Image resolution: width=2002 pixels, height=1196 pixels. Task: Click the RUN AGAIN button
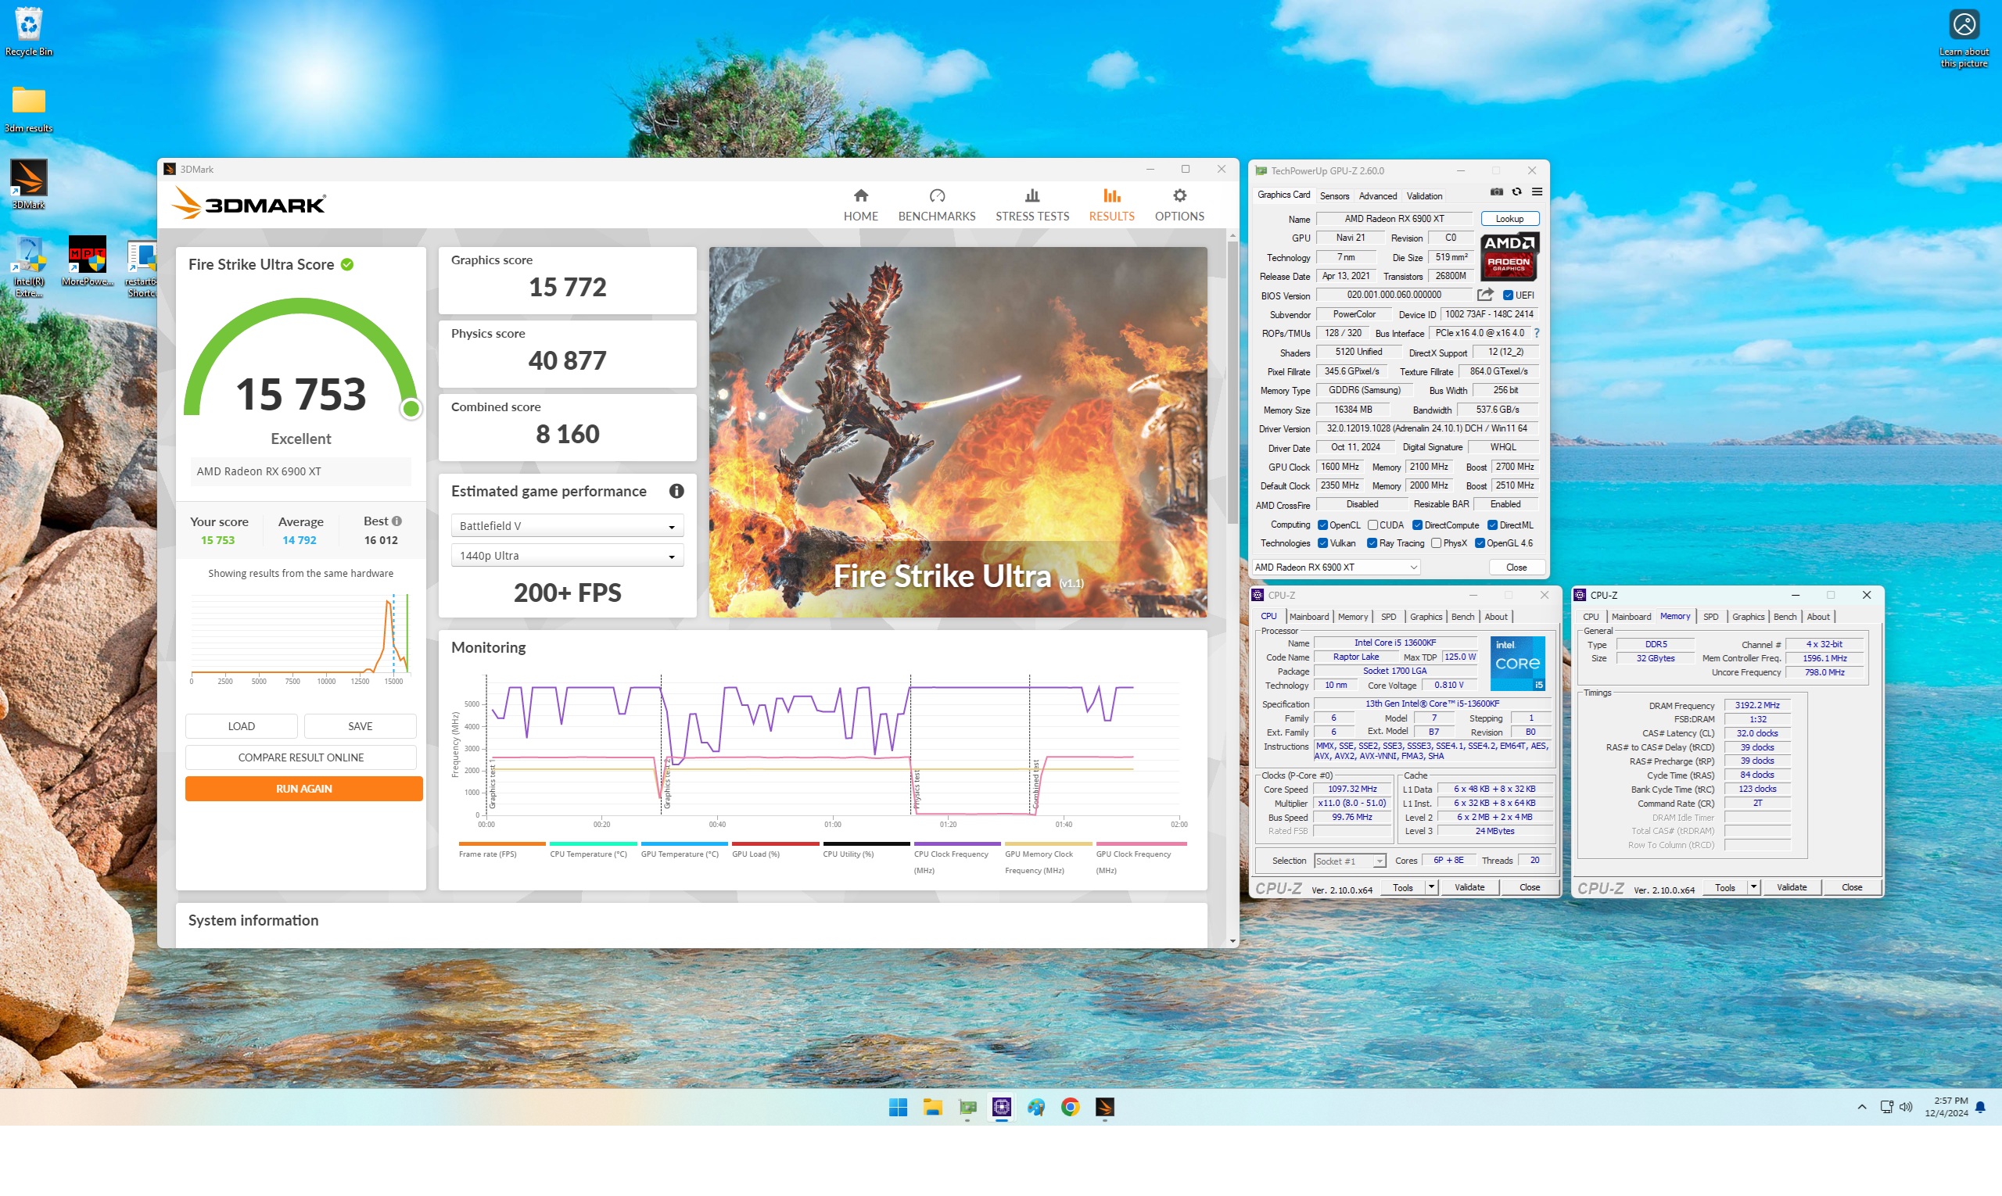click(303, 789)
